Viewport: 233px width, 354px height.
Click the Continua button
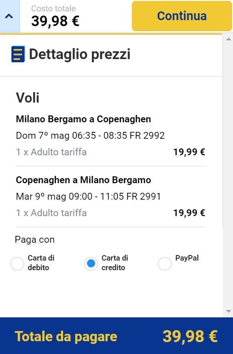click(x=182, y=16)
